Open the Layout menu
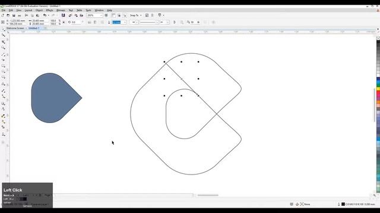This screenshot has height=213, width=380. 28,11
